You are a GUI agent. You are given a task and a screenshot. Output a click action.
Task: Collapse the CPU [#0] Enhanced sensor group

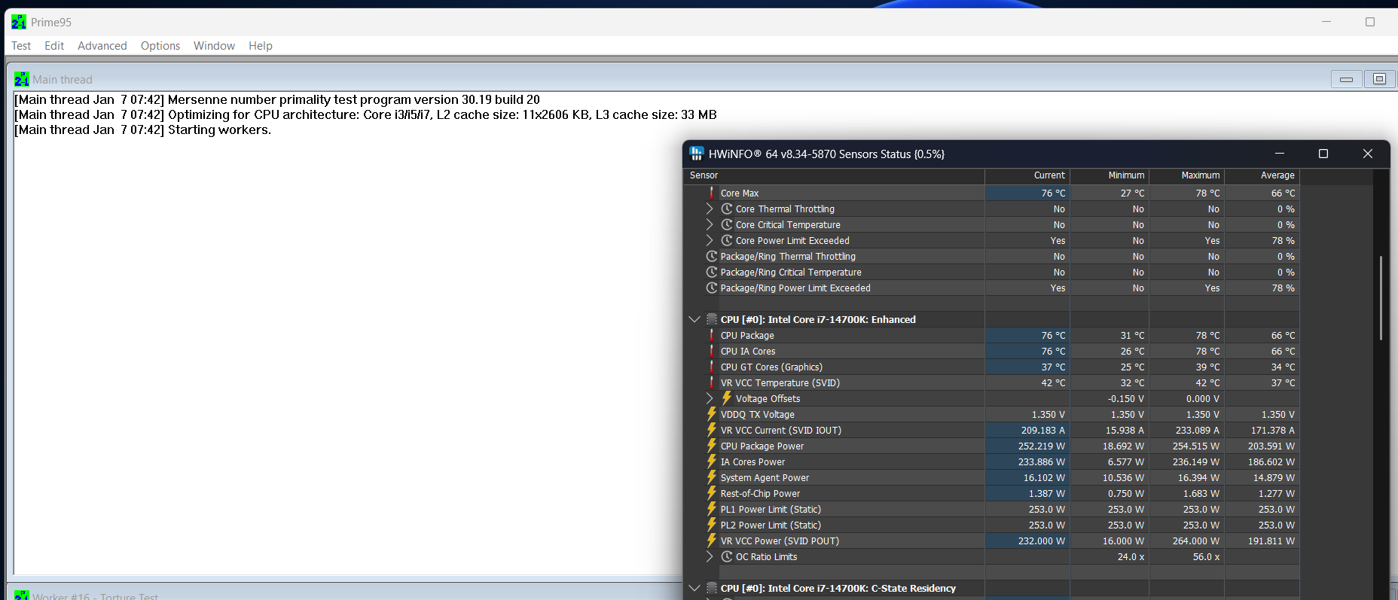pos(694,319)
